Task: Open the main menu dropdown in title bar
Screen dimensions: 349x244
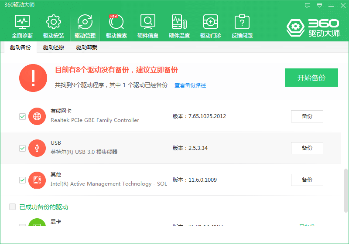Action: 320,5
